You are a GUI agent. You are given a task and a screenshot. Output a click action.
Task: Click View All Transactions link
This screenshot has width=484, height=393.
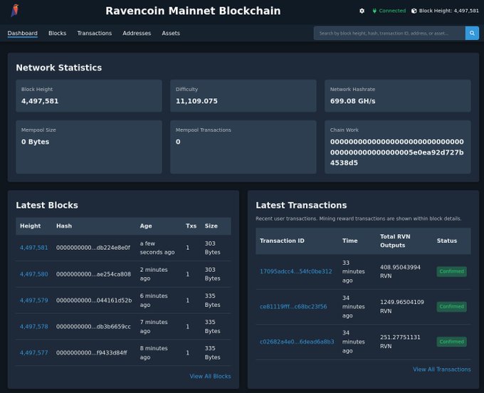442,370
